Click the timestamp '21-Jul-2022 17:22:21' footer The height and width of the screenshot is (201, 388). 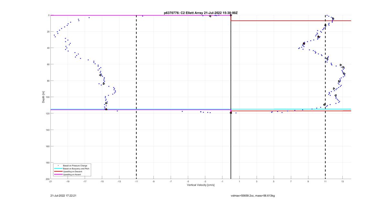coord(63,196)
